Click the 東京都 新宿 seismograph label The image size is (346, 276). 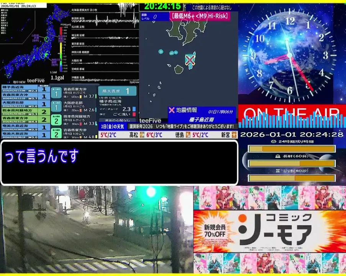point(78,44)
